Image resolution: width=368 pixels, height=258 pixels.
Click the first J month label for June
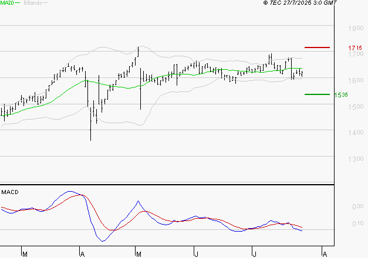(x=196, y=254)
